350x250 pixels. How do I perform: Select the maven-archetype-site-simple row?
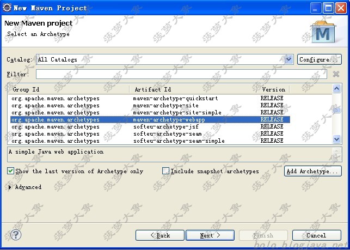pos(150,112)
